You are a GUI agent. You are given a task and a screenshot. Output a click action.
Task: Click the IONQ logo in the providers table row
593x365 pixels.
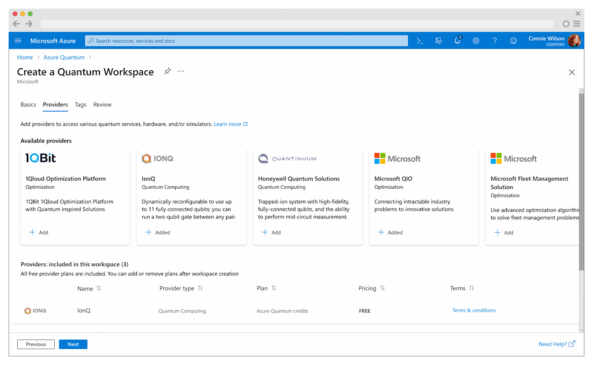[x=35, y=310]
